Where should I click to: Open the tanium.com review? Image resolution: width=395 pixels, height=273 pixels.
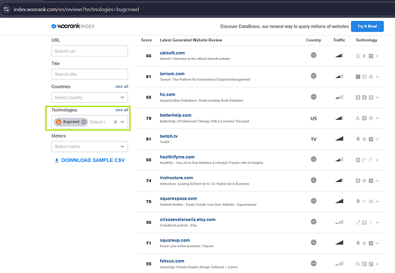tap(172, 73)
